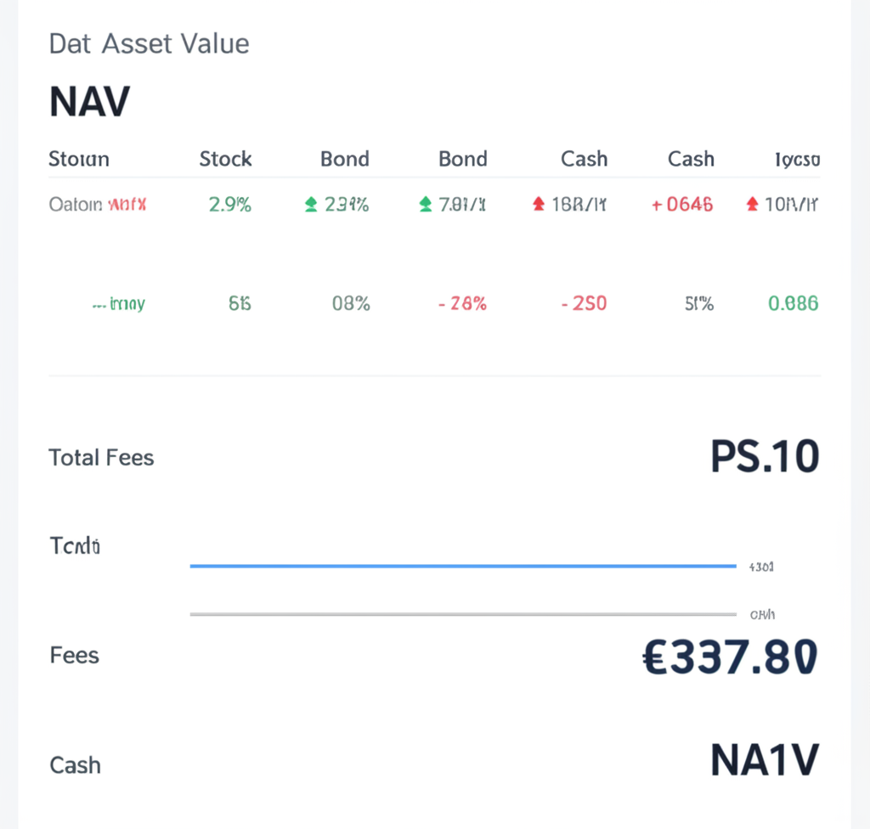Click the +0646 red value
This screenshot has width=870, height=829.
pyautogui.click(x=682, y=205)
